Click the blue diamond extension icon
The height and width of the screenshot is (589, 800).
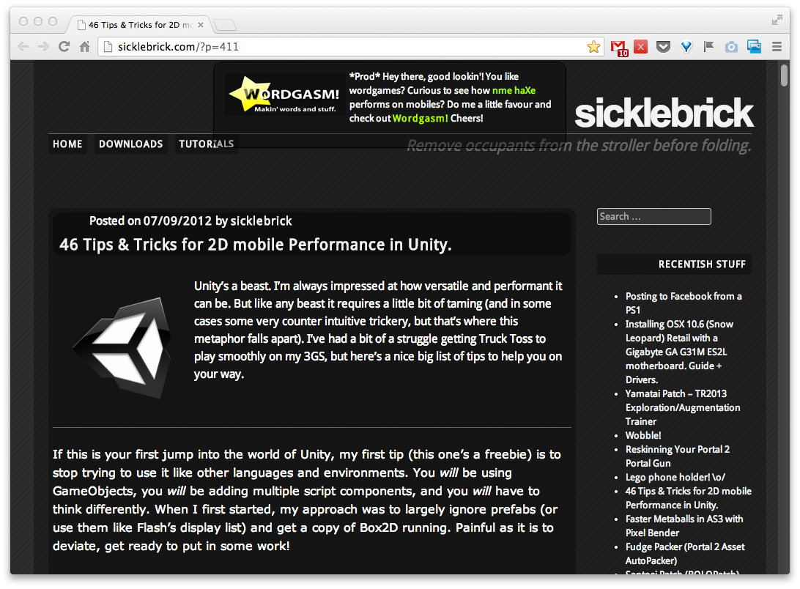coord(686,47)
